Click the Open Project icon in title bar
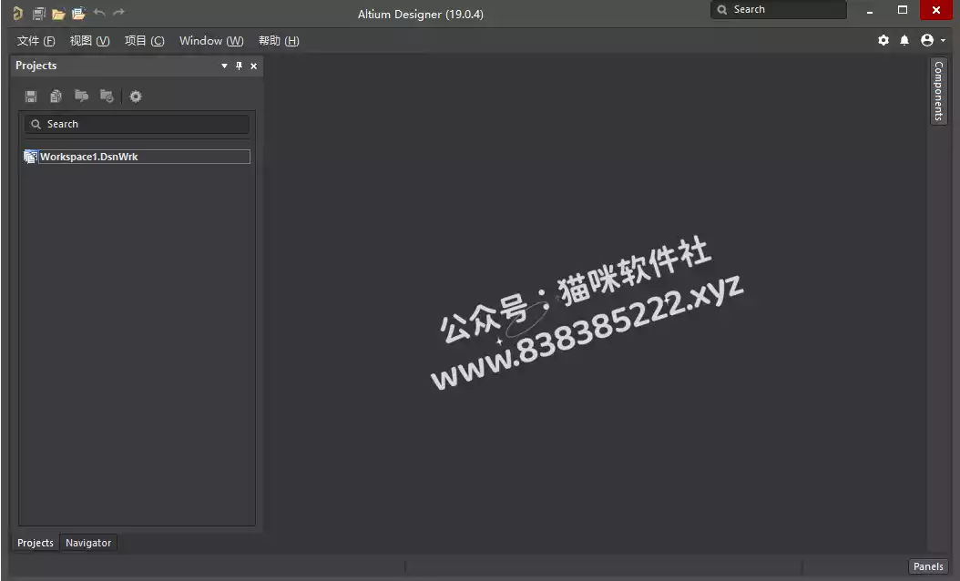The width and height of the screenshot is (960, 581). (x=78, y=13)
